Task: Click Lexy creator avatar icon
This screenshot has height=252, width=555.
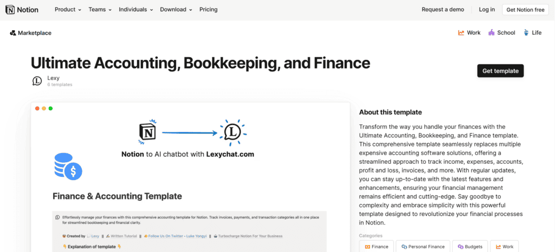Action: pos(37,81)
